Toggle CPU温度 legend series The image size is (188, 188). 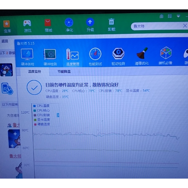(x=41, y=106)
